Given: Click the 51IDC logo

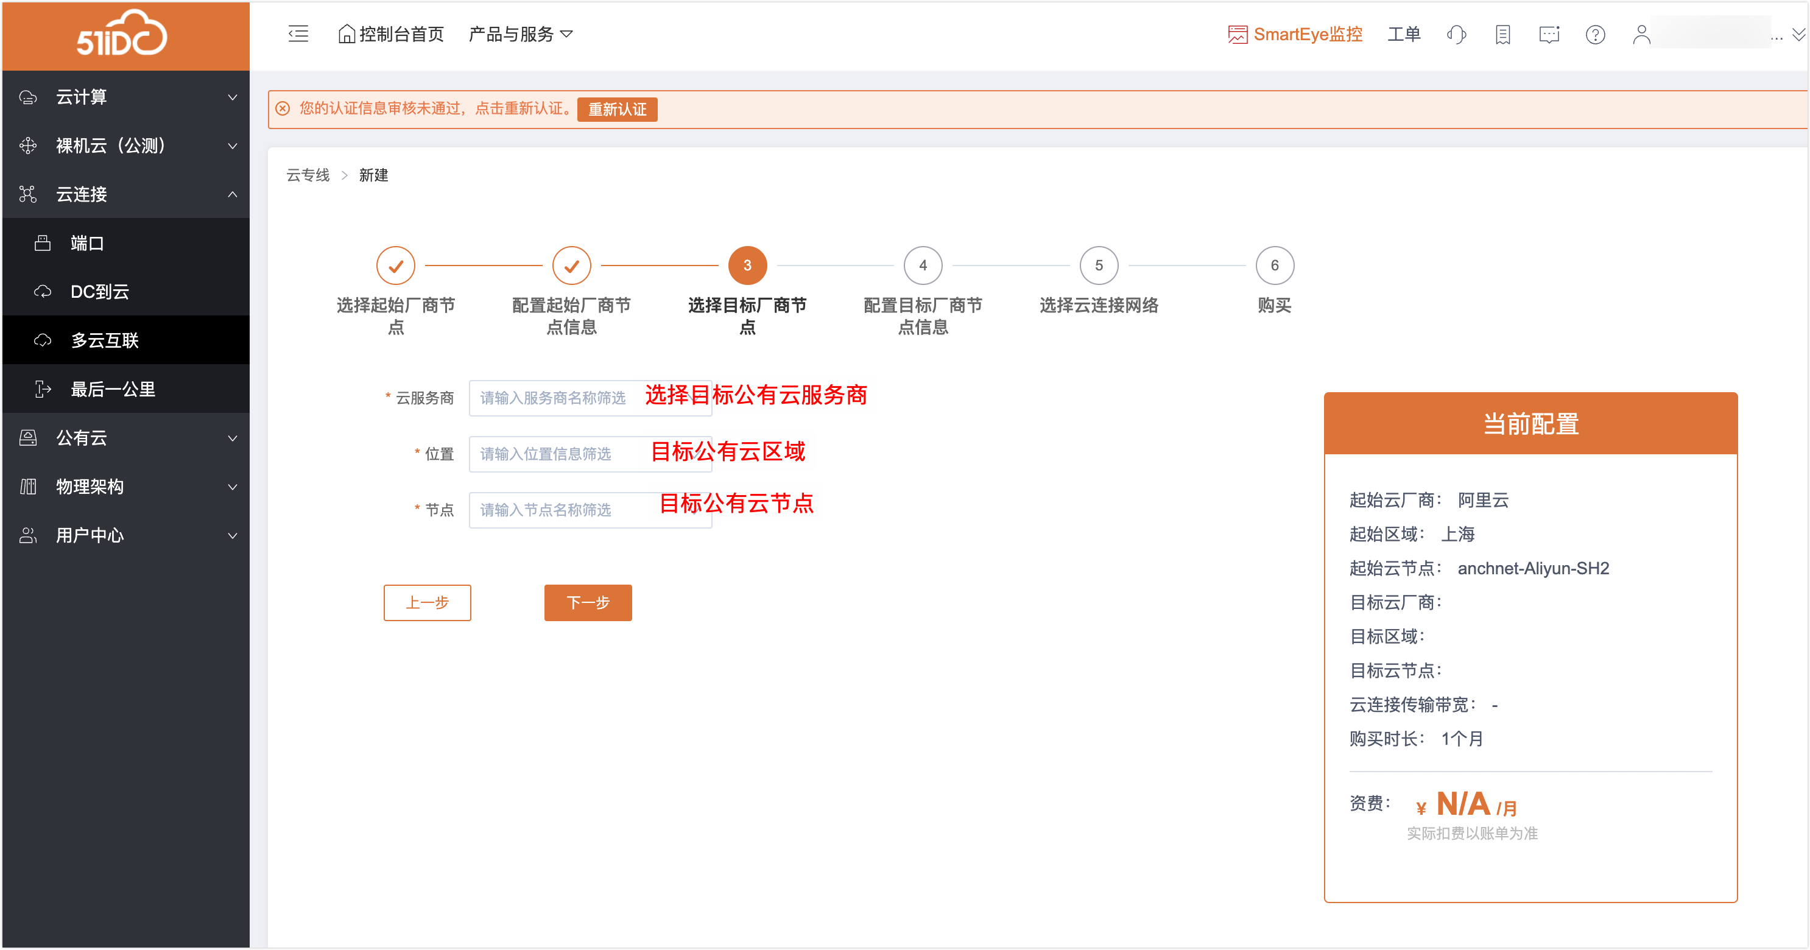Looking at the screenshot, I should point(121,33).
